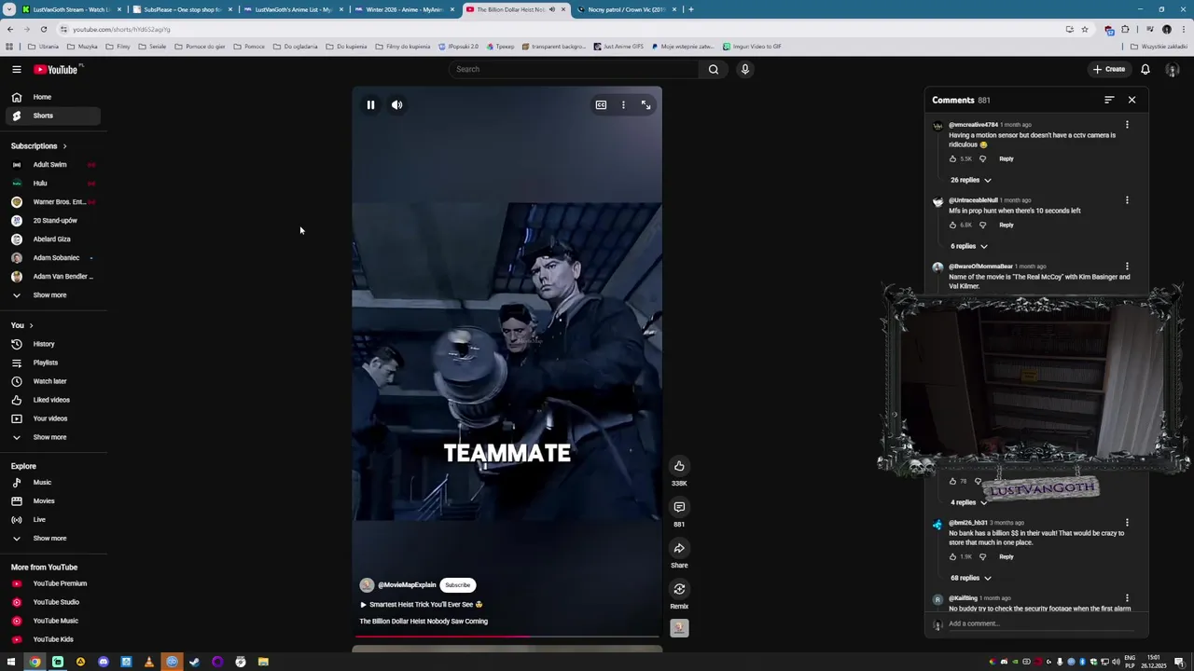This screenshot has height=671, width=1194.
Task: Start voice search with the microphone
Action: [744, 69]
